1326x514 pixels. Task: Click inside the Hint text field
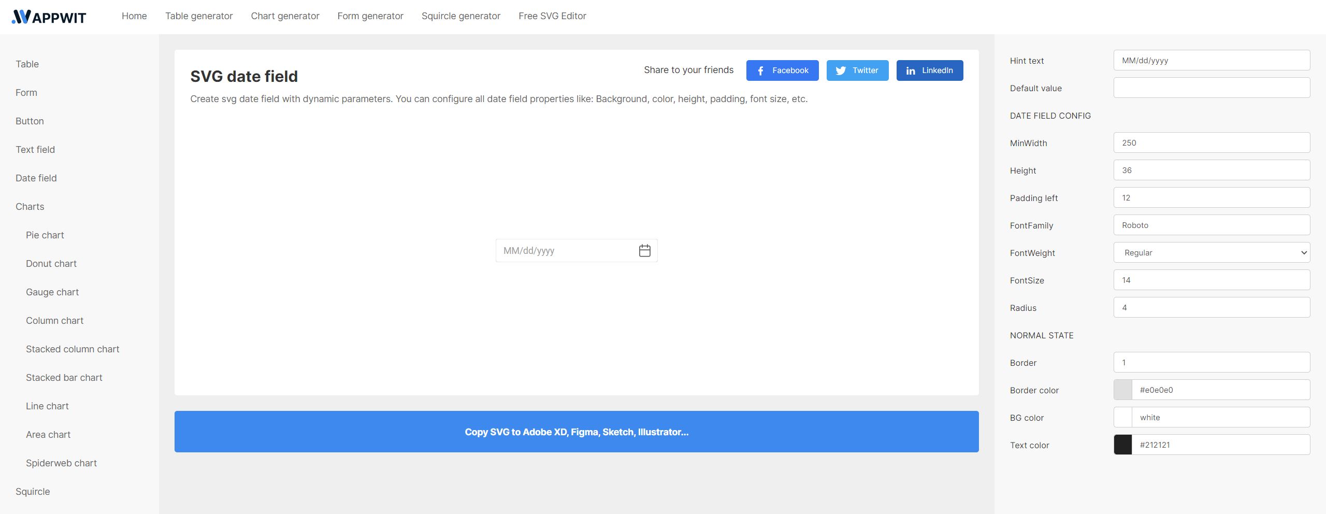[1212, 60]
